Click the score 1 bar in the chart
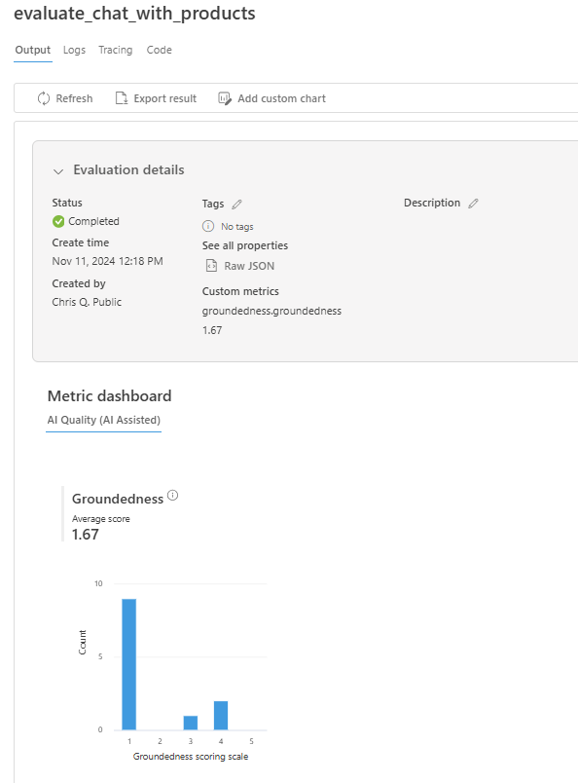 (x=128, y=664)
